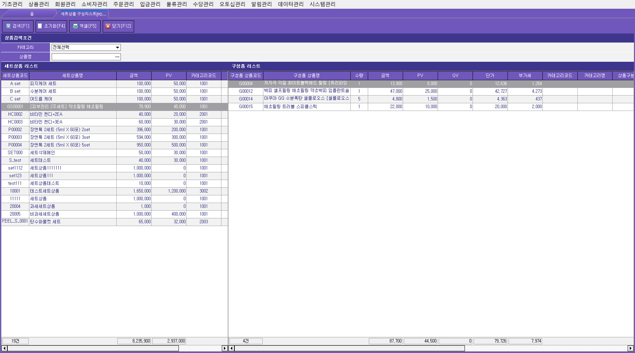635x353 pixels.
Task: Click the 상품명 ellipsis lookup button
Action: [117, 57]
